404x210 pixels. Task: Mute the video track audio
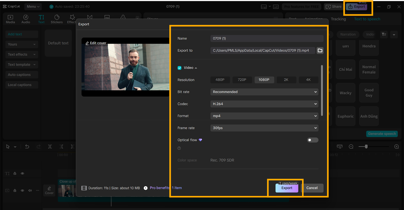coord(30,191)
